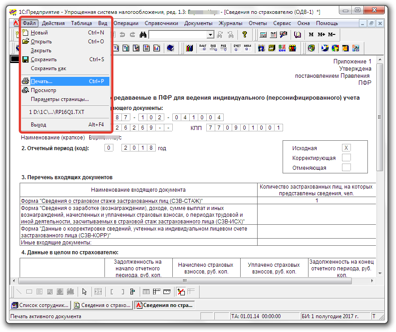Open the Отчеты menu

pos(258,23)
